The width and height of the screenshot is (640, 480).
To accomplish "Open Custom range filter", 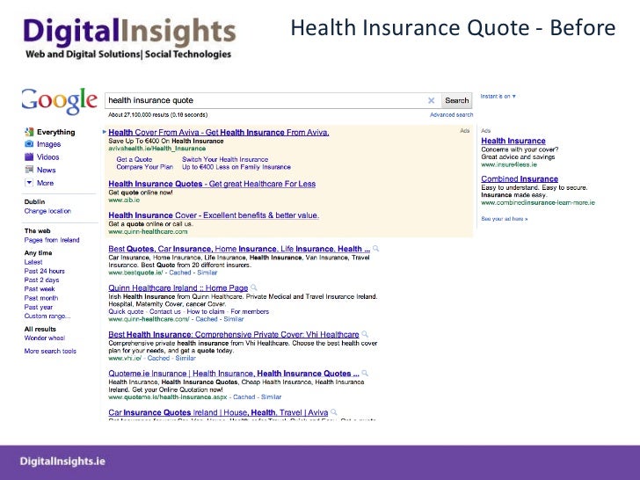I will 47,316.
